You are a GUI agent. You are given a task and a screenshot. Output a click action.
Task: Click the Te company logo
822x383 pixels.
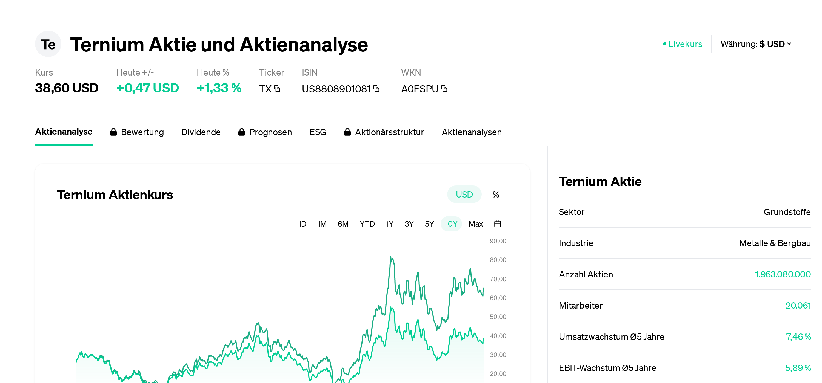click(x=48, y=44)
